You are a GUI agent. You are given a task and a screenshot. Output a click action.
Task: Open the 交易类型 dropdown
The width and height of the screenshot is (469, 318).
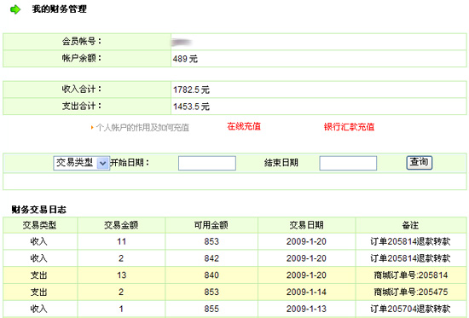point(81,163)
